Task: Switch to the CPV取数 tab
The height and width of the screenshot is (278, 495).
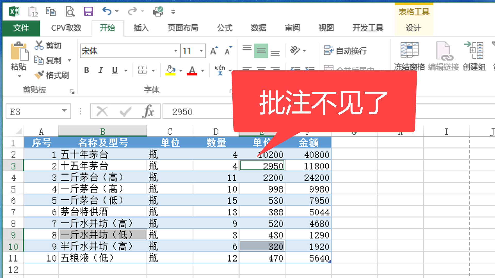Action: (x=66, y=28)
